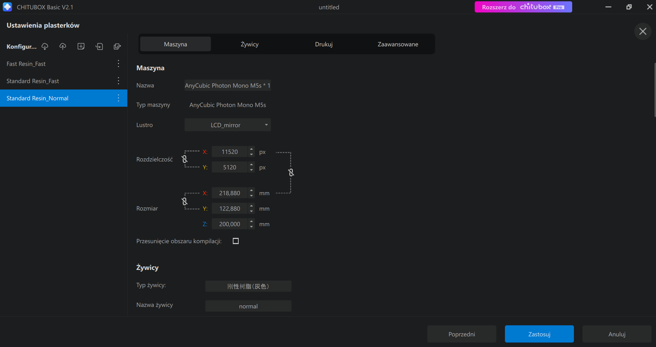Open options menu for Fast Resin_Fast
The width and height of the screenshot is (656, 347).
[118, 64]
